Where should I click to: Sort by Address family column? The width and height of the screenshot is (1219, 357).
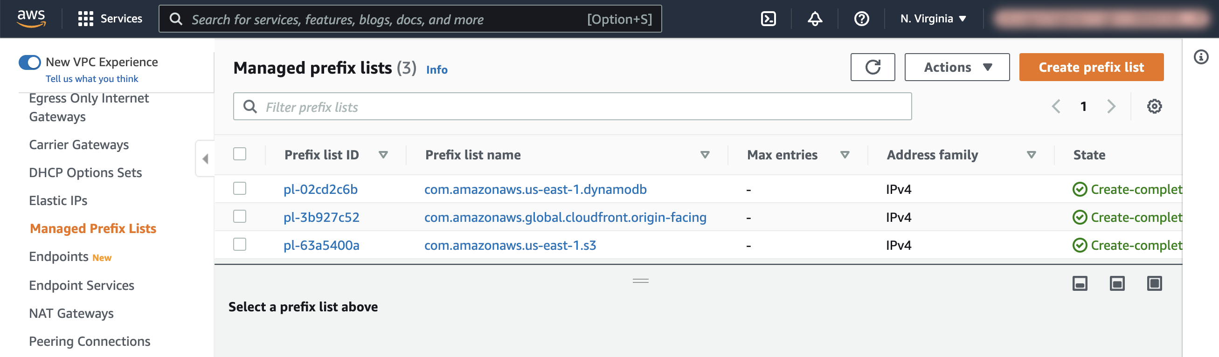tap(1031, 155)
